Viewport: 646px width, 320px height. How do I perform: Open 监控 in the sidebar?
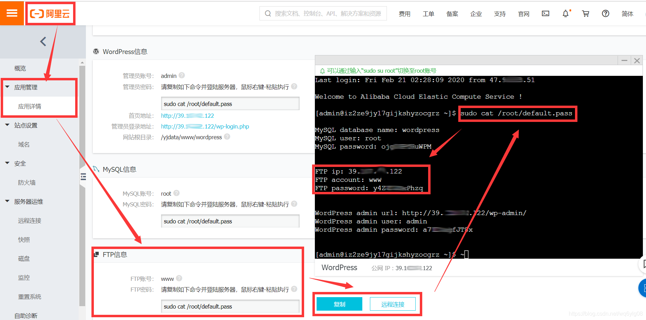tap(24, 278)
